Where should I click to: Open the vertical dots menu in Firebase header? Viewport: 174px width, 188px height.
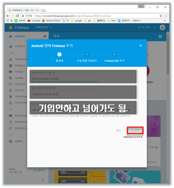coord(155,27)
